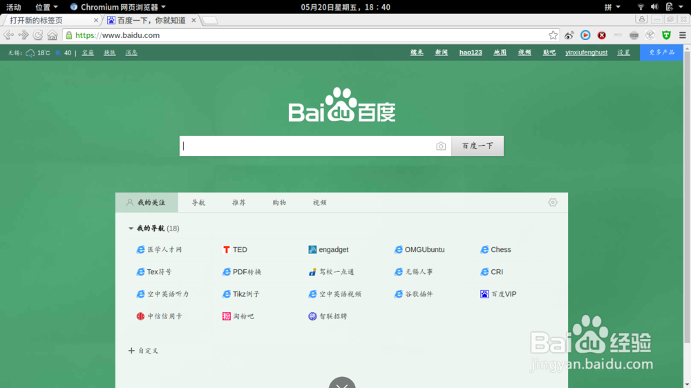Click the round collapse arrow at bottom

tap(342, 382)
